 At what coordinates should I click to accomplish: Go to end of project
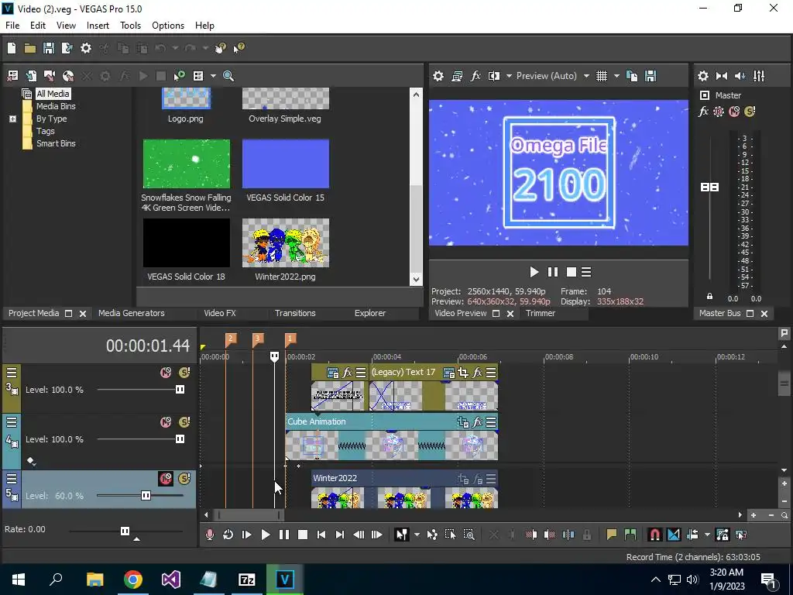click(x=340, y=535)
